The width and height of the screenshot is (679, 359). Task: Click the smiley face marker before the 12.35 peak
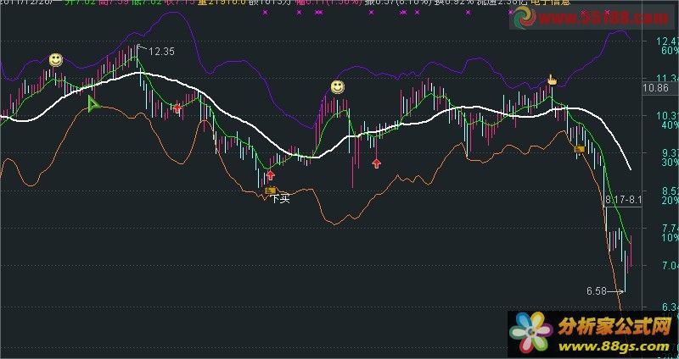55,59
